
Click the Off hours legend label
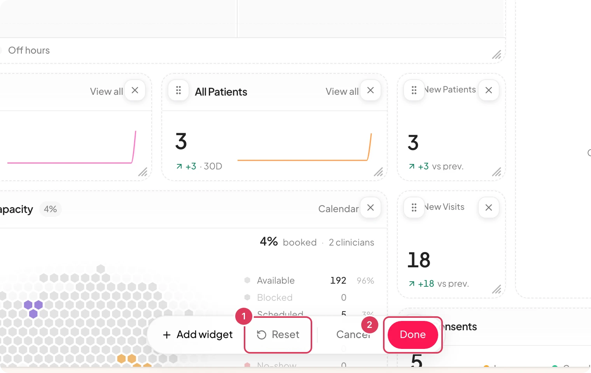coord(29,51)
